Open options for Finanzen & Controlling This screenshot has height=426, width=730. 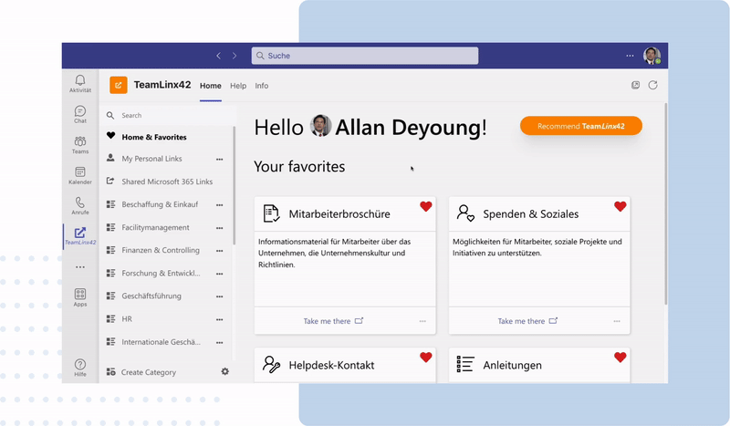point(219,251)
